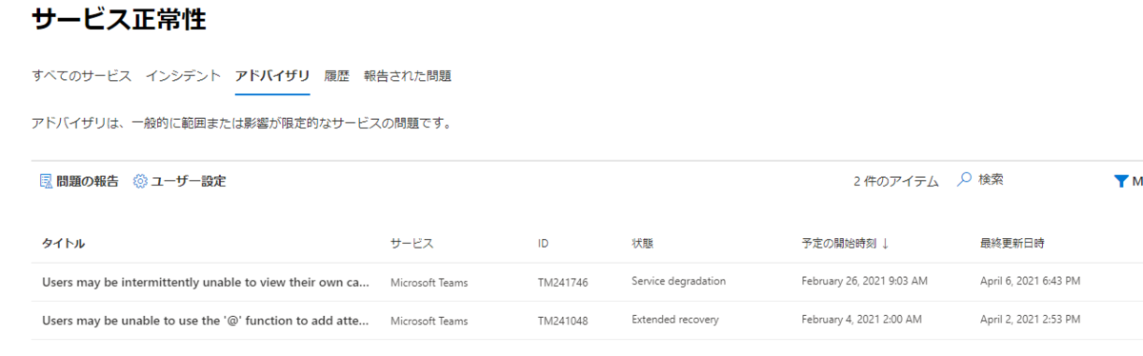Click the blue filter funnel icon
1143x356 pixels.
(1120, 181)
